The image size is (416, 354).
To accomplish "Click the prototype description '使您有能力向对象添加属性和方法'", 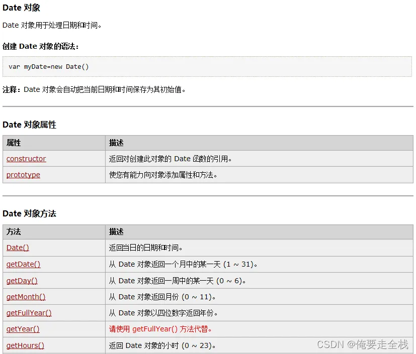I will coord(163,175).
